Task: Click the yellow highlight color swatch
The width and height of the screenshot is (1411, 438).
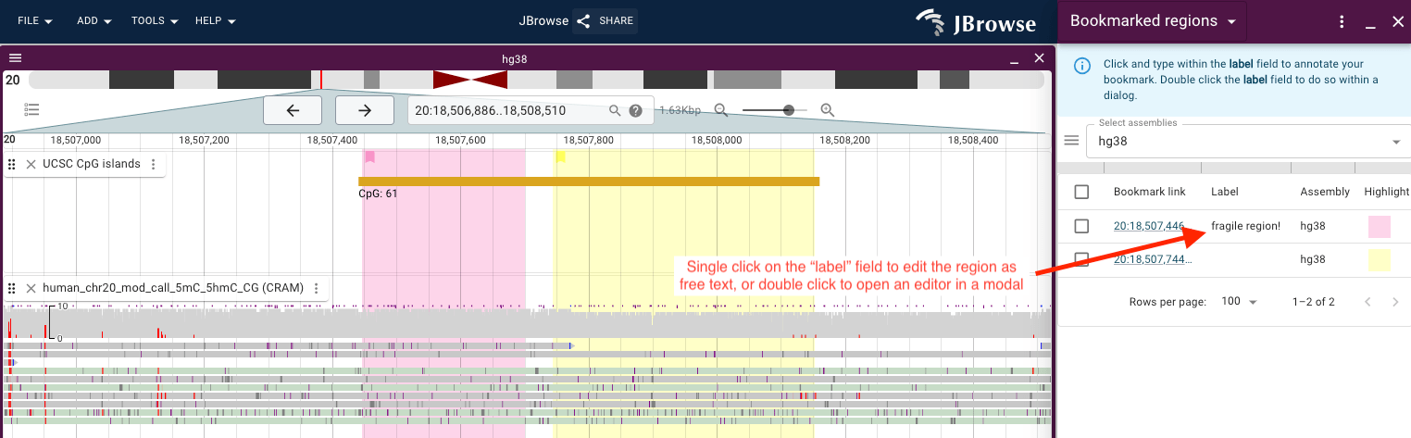Action: [x=1380, y=259]
